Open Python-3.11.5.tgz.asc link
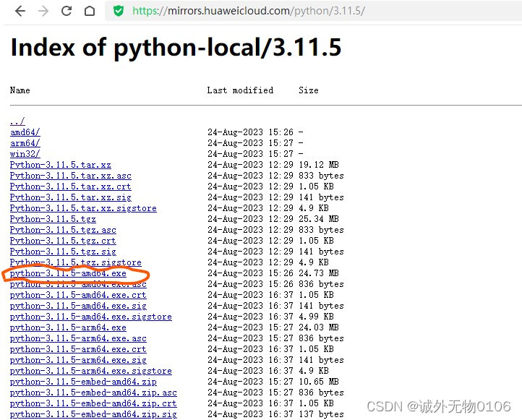 [63, 230]
